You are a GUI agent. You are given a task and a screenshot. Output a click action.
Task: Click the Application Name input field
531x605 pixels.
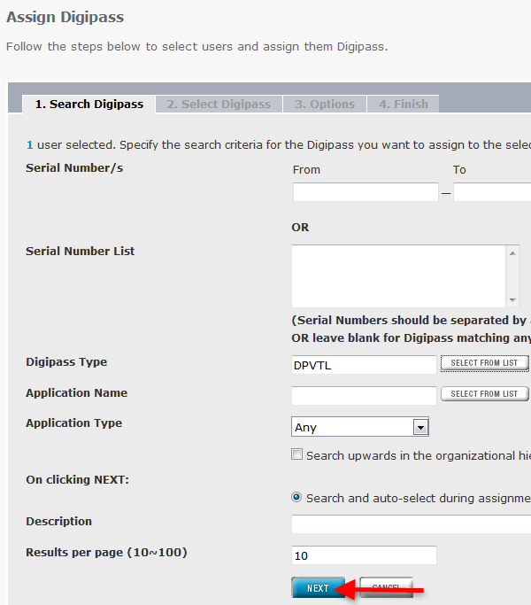point(364,395)
